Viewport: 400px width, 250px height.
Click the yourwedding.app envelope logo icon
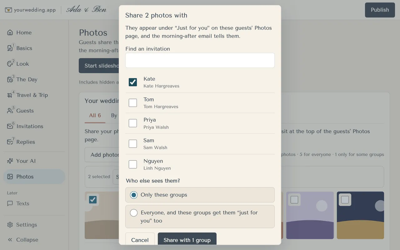9,10
